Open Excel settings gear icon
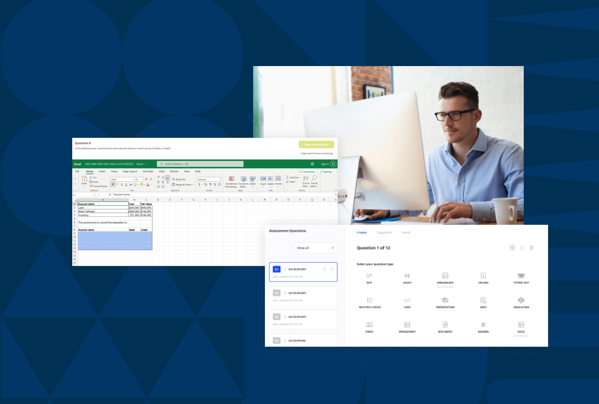Image resolution: width=599 pixels, height=404 pixels. point(312,164)
